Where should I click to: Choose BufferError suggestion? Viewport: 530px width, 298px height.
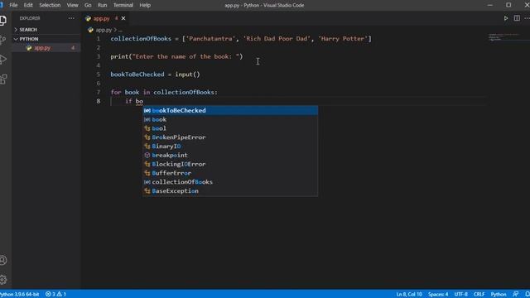[x=230, y=173]
